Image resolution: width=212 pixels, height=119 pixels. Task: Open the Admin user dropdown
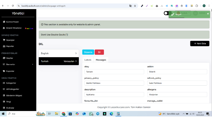[x=201, y=13]
